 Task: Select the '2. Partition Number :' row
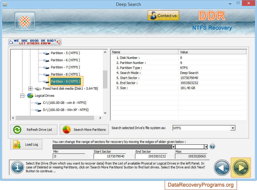click(x=179, y=63)
